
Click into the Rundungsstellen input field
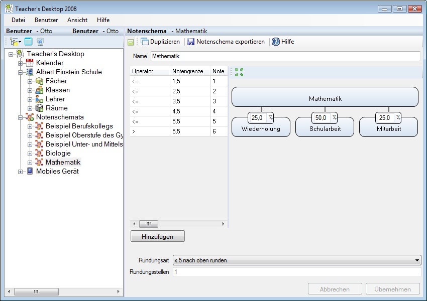[x=296, y=272]
